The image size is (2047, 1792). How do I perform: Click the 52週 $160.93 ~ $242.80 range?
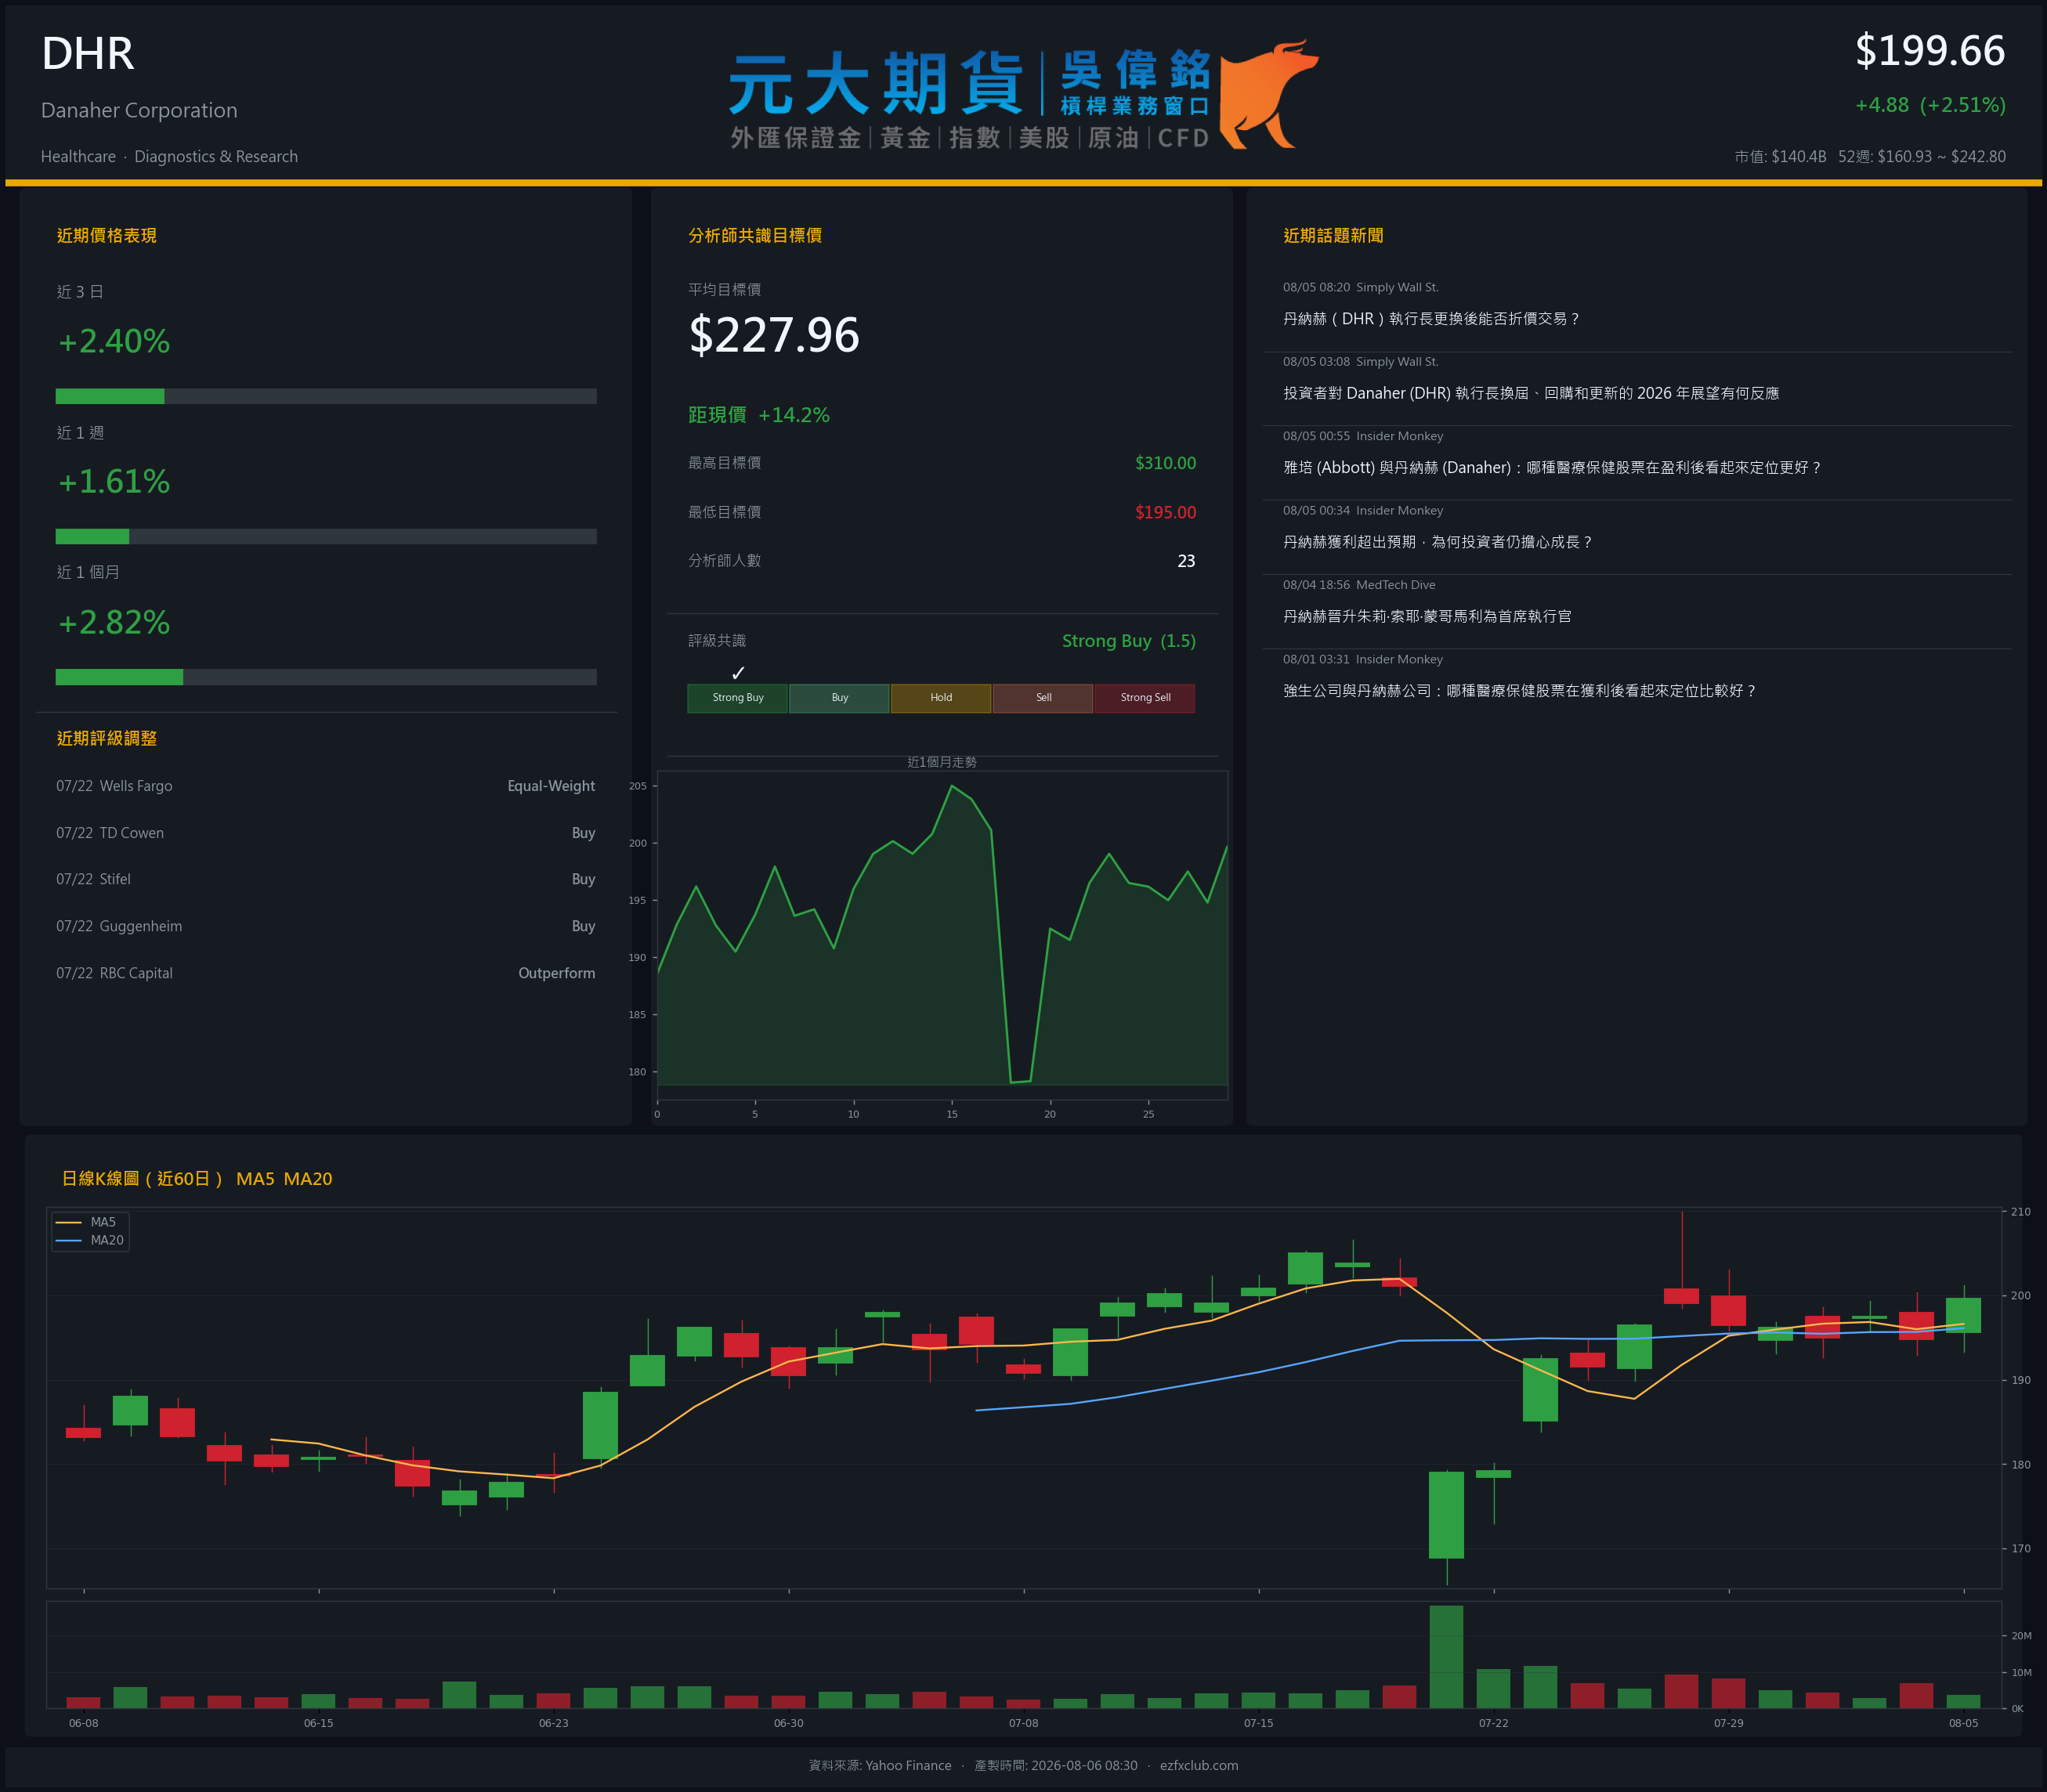pyautogui.click(x=1922, y=157)
